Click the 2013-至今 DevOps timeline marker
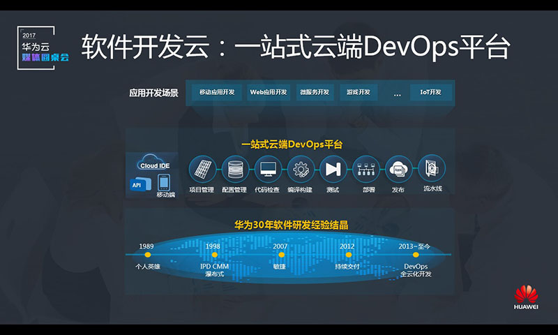 point(416,255)
